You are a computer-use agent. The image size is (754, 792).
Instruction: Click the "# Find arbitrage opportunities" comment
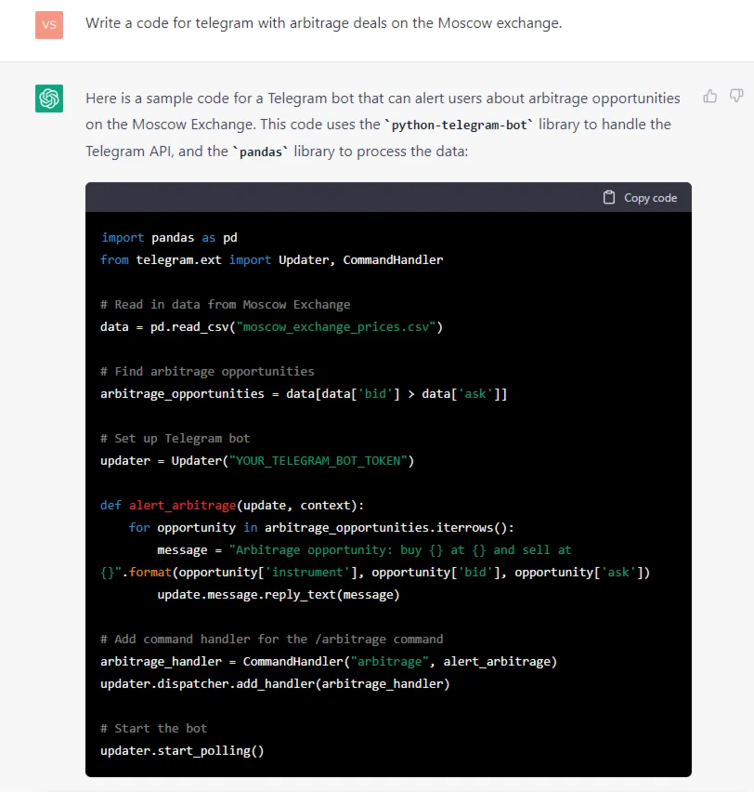207,372
